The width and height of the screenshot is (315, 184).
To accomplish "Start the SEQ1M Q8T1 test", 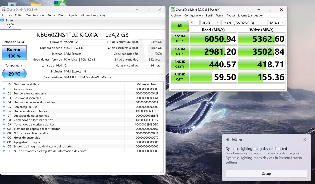I will coord(180,39).
